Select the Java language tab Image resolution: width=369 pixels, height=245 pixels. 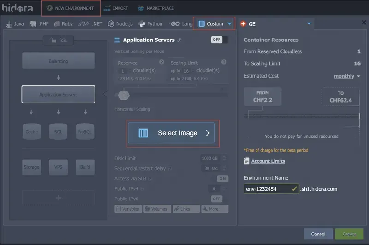tap(14, 24)
